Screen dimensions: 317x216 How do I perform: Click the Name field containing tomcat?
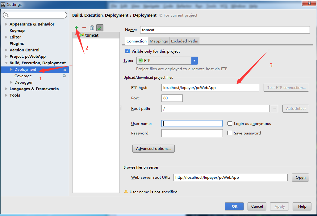[x=225, y=30]
